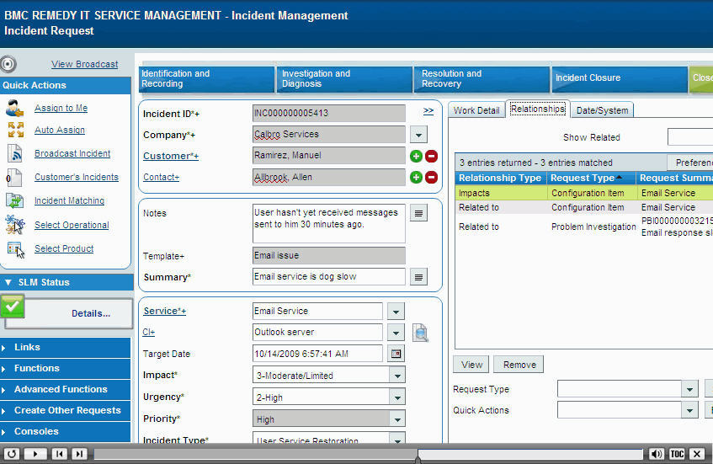Screen dimensions: 713x464
Task: Expand the Links section
Action: point(66,347)
